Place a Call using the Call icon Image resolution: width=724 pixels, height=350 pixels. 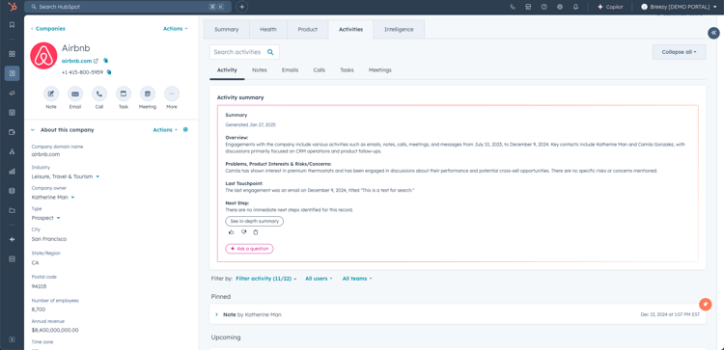pyautogui.click(x=99, y=94)
